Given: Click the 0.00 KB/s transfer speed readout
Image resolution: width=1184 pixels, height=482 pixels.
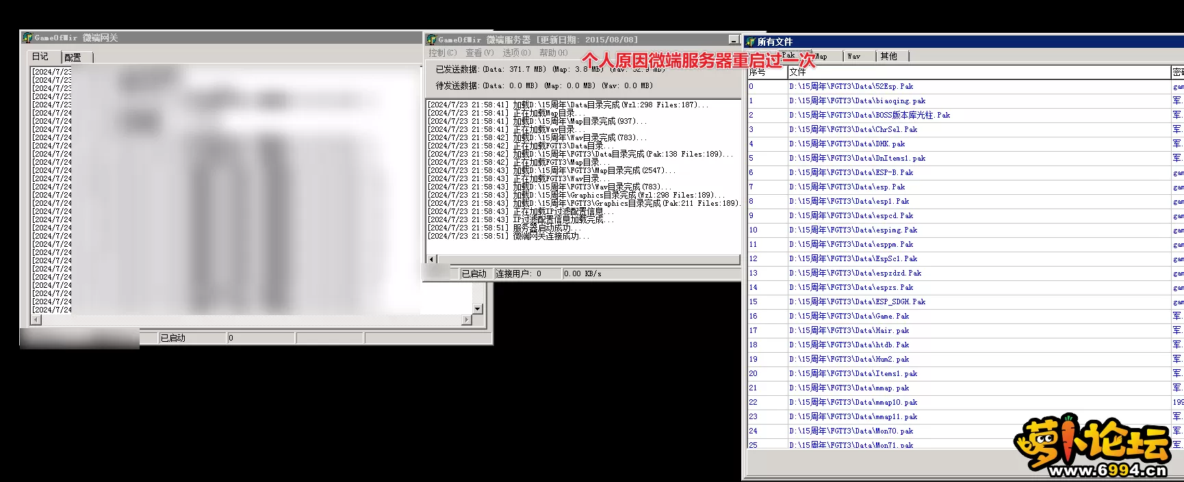Looking at the screenshot, I should pyautogui.click(x=582, y=273).
